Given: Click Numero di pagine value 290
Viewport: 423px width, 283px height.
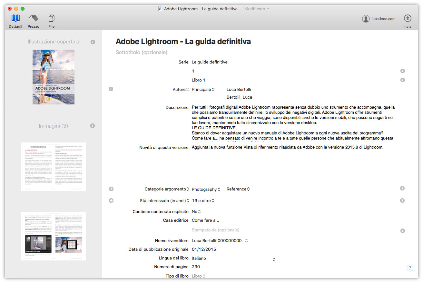Looking at the screenshot, I should click(196, 267).
